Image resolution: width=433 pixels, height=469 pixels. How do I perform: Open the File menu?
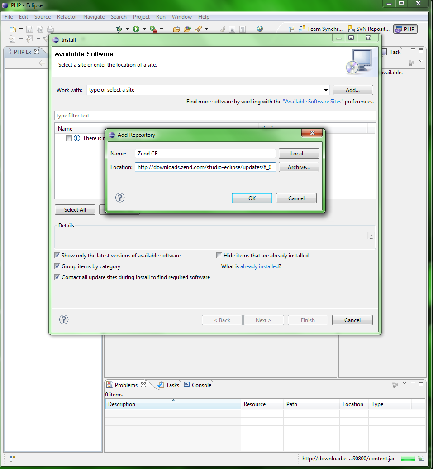tap(9, 17)
